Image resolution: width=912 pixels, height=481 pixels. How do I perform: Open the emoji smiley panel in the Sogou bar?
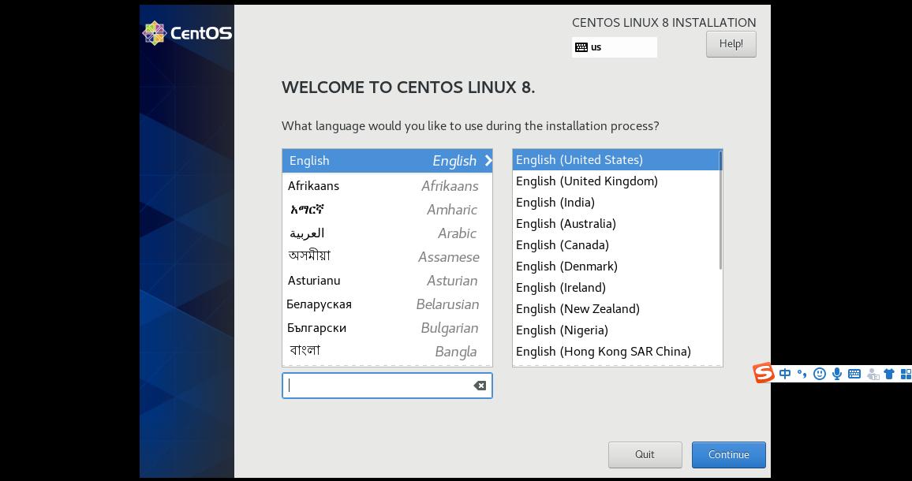click(x=820, y=374)
